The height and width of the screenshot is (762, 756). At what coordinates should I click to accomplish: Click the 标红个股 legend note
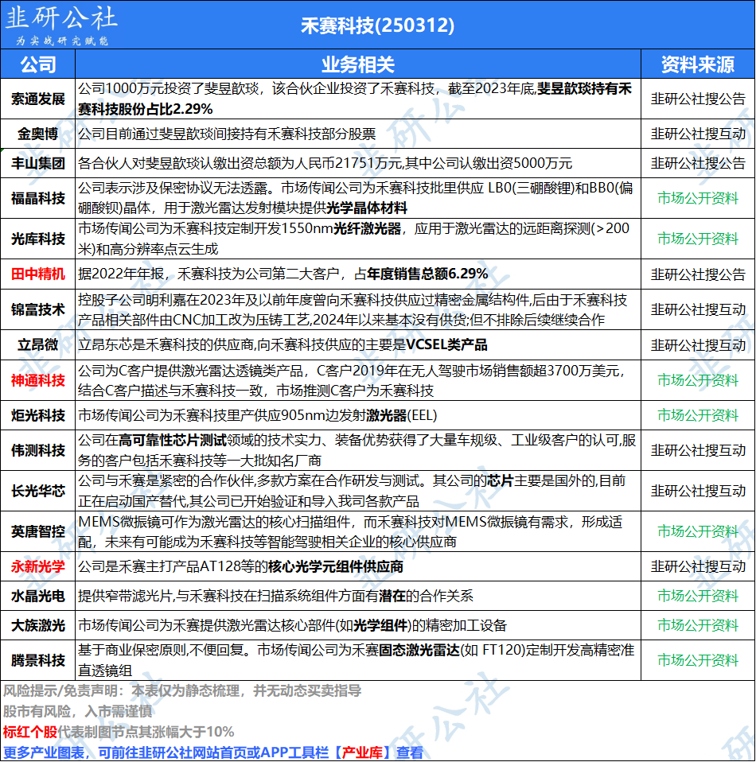coord(119,732)
